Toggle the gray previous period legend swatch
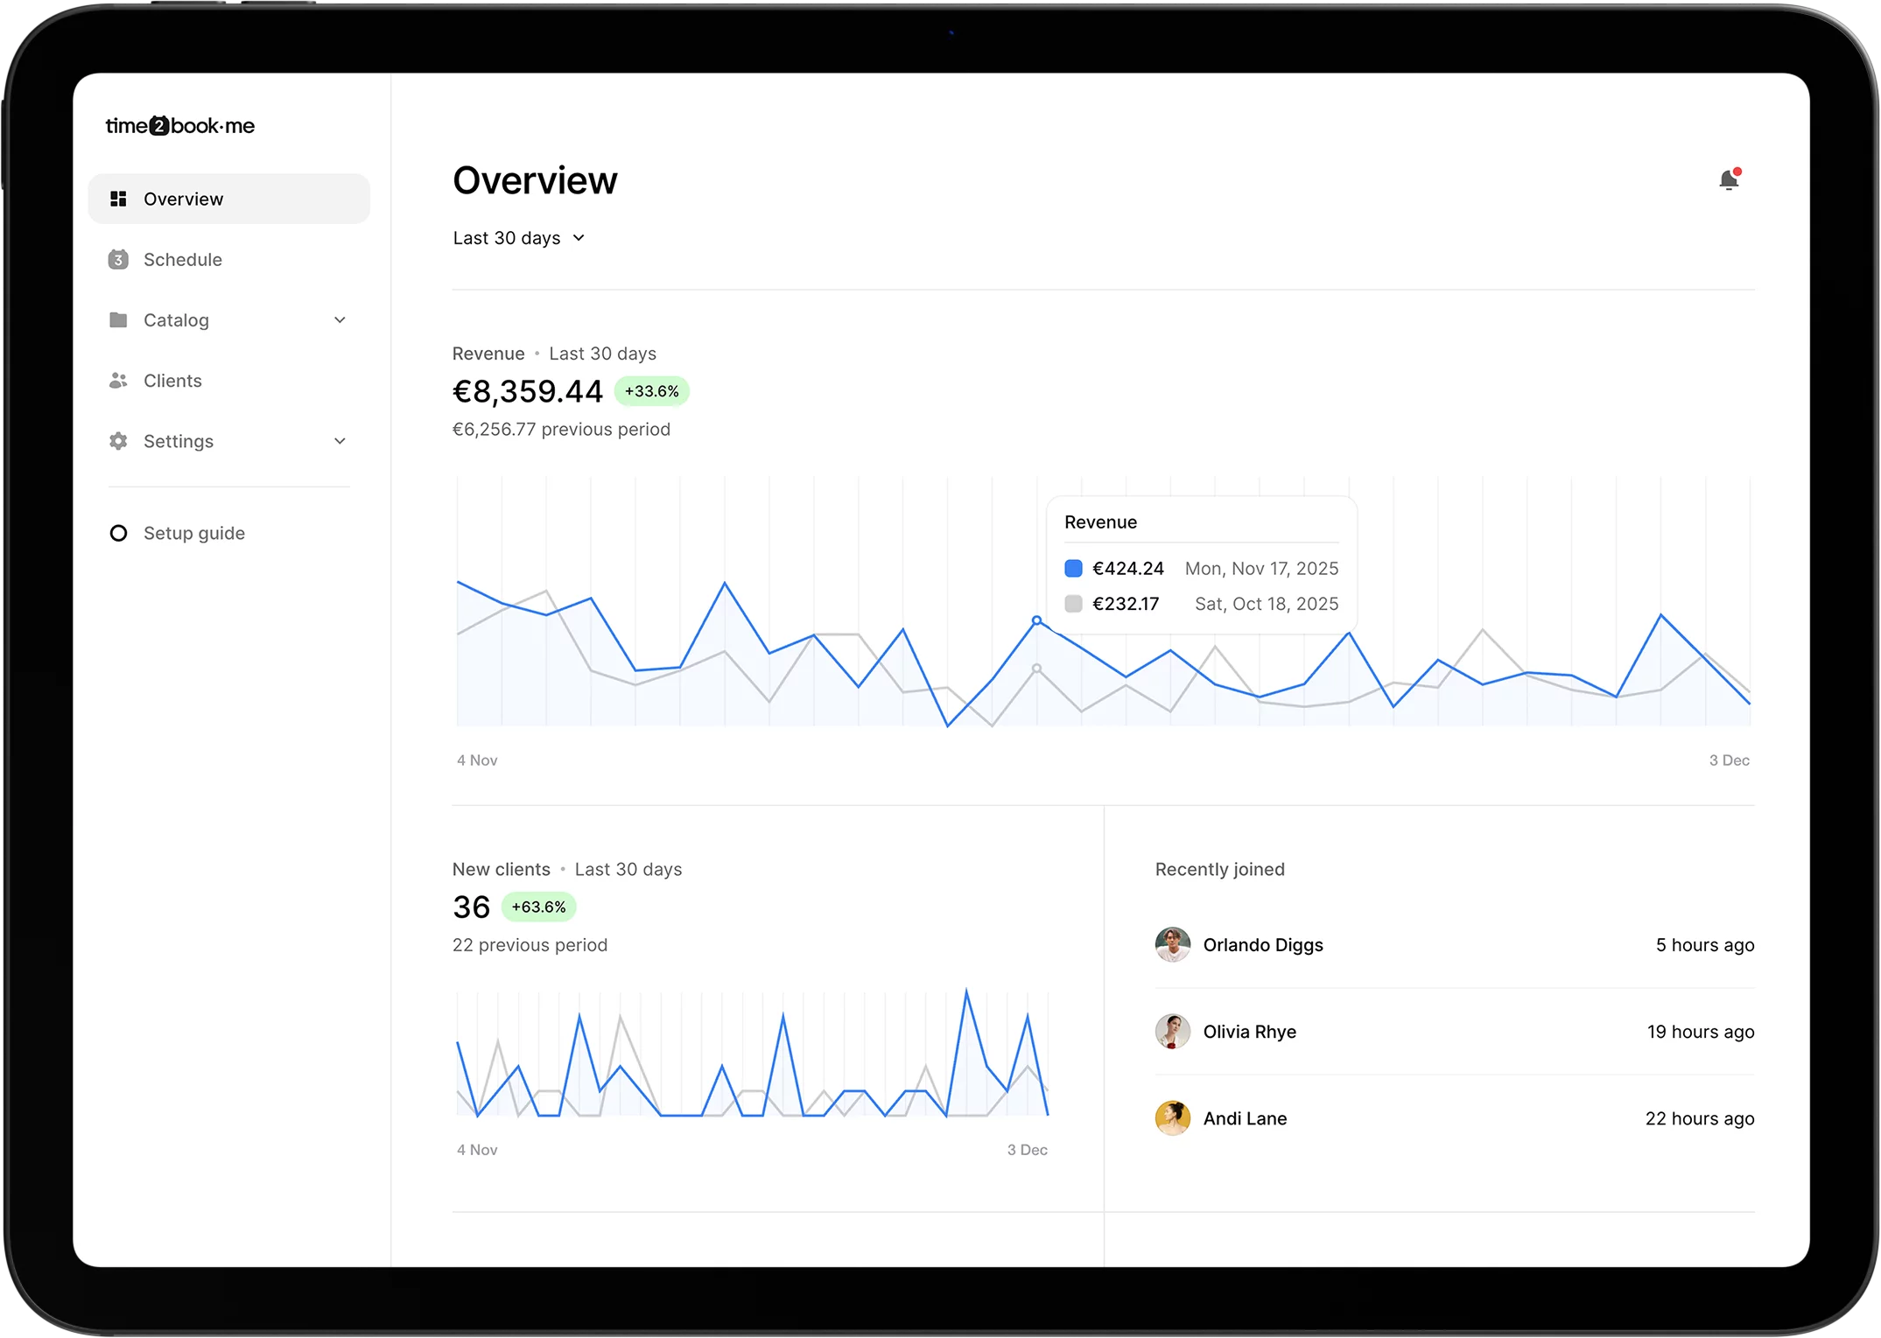 [x=1073, y=604]
